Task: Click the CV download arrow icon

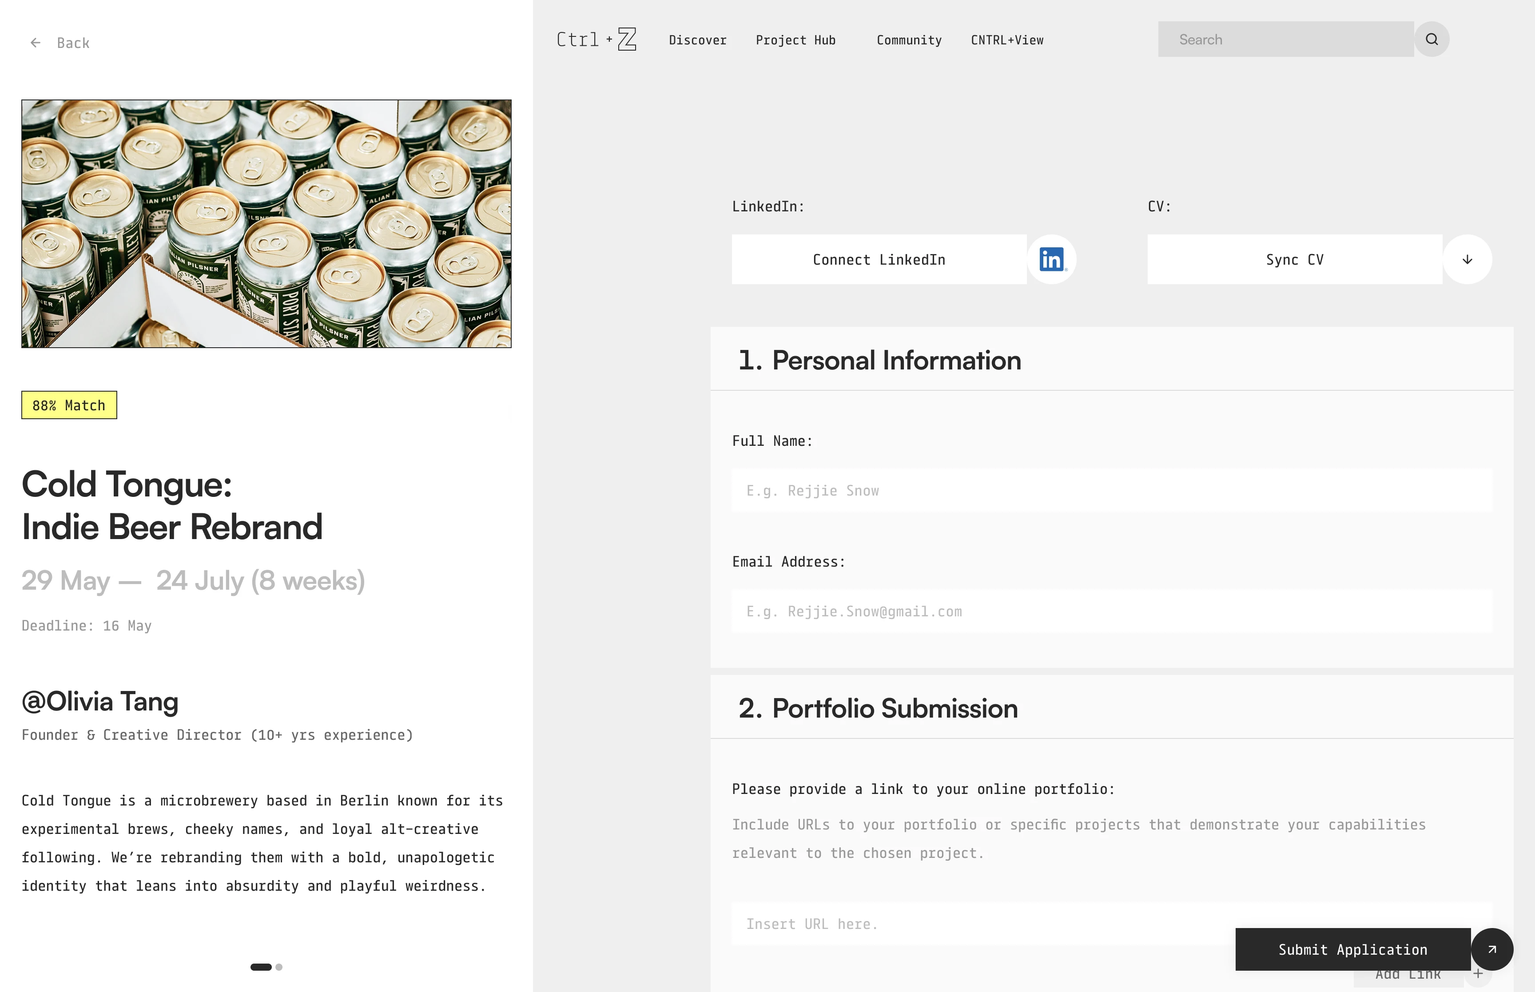Action: point(1467,260)
